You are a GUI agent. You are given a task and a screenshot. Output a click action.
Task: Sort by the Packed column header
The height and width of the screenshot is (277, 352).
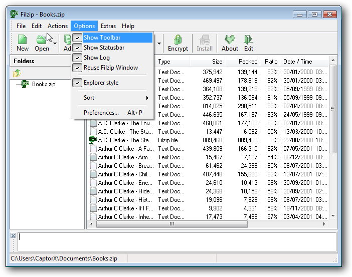(x=243, y=62)
